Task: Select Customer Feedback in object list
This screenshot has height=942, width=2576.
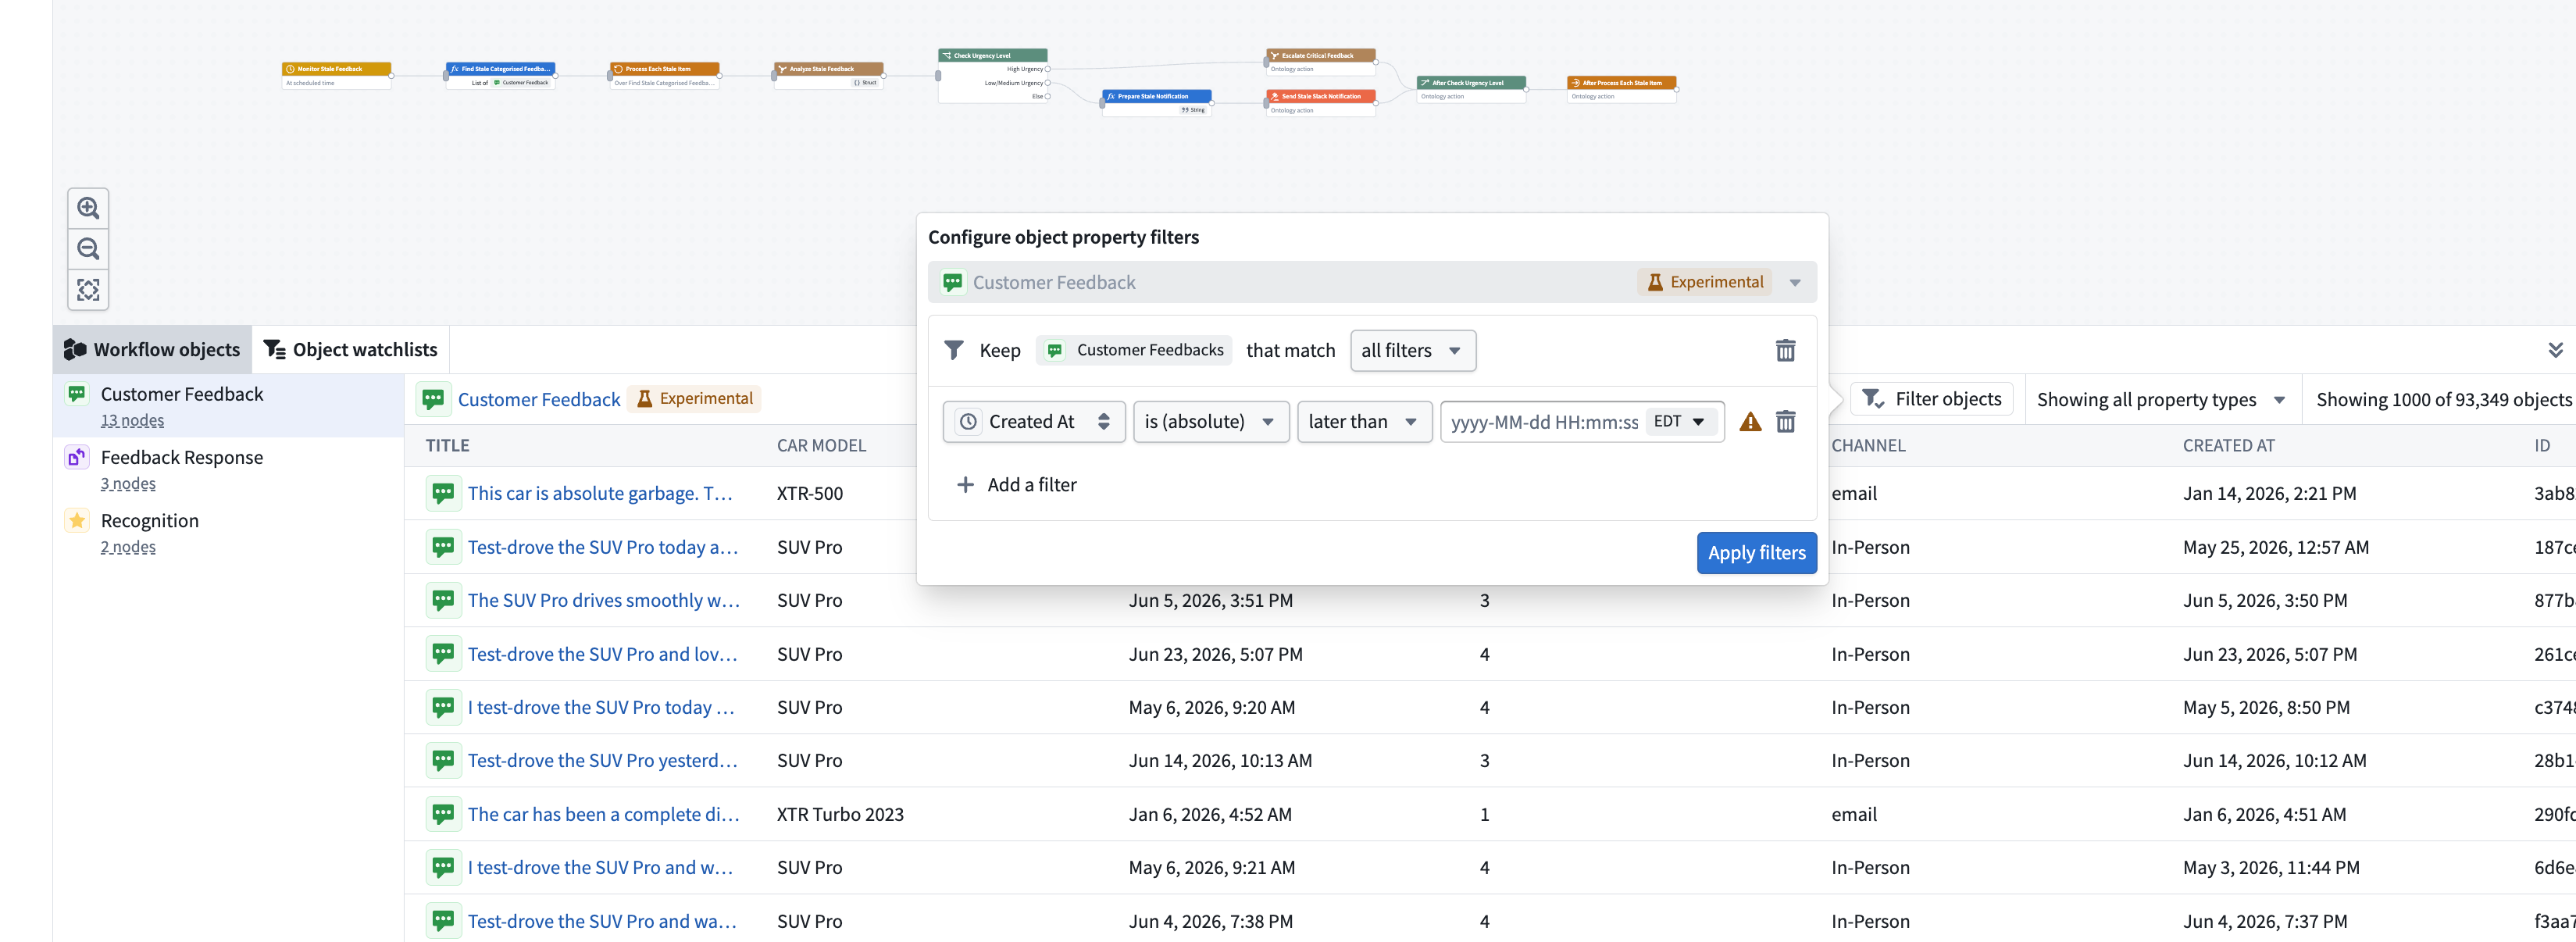Action: click(228, 405)
